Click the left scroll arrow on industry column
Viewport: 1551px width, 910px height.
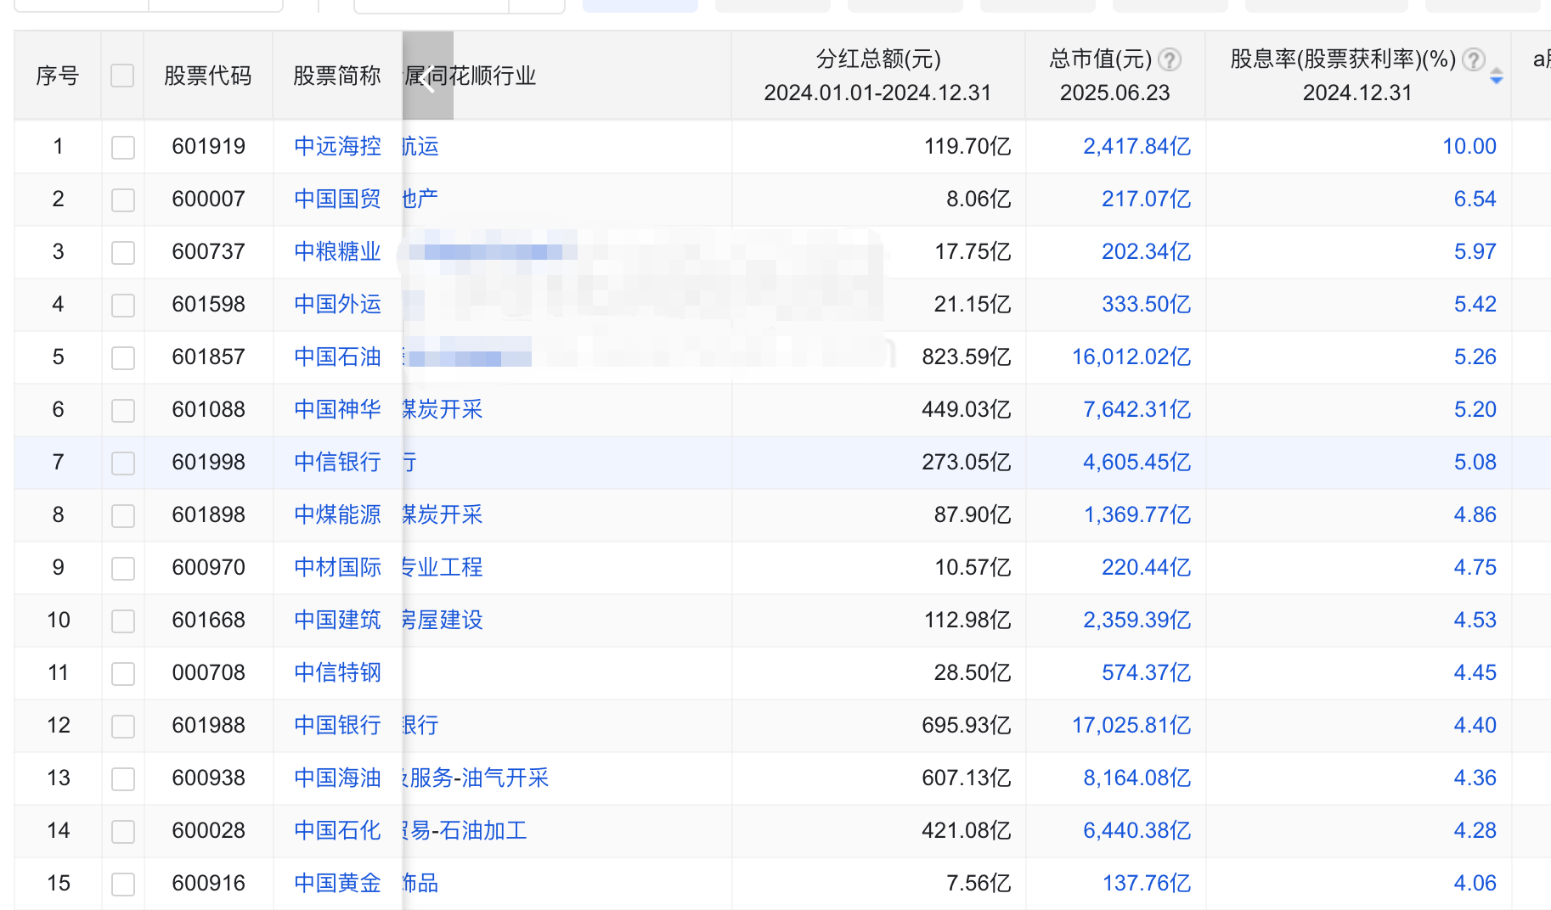(427, 76)
